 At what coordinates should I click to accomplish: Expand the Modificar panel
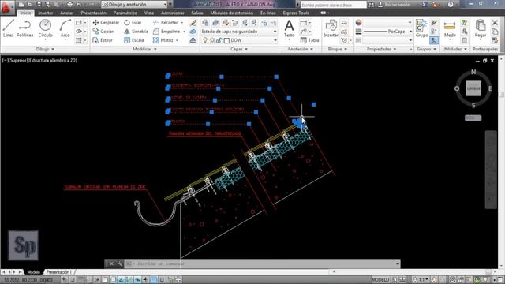tap(144, 49)
